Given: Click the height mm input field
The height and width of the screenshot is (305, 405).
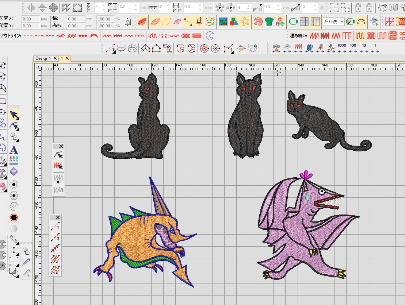Looking at the screenshot, I should [76, 26].
